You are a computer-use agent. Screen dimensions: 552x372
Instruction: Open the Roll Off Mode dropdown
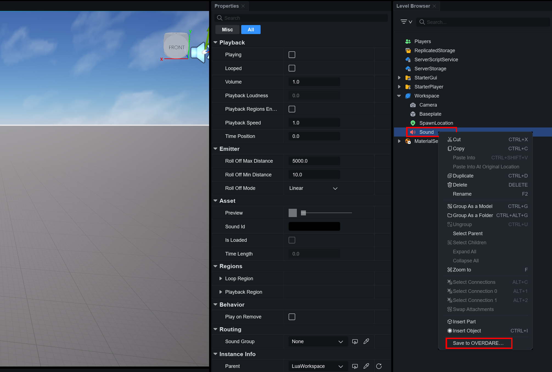tap(313, 188)
